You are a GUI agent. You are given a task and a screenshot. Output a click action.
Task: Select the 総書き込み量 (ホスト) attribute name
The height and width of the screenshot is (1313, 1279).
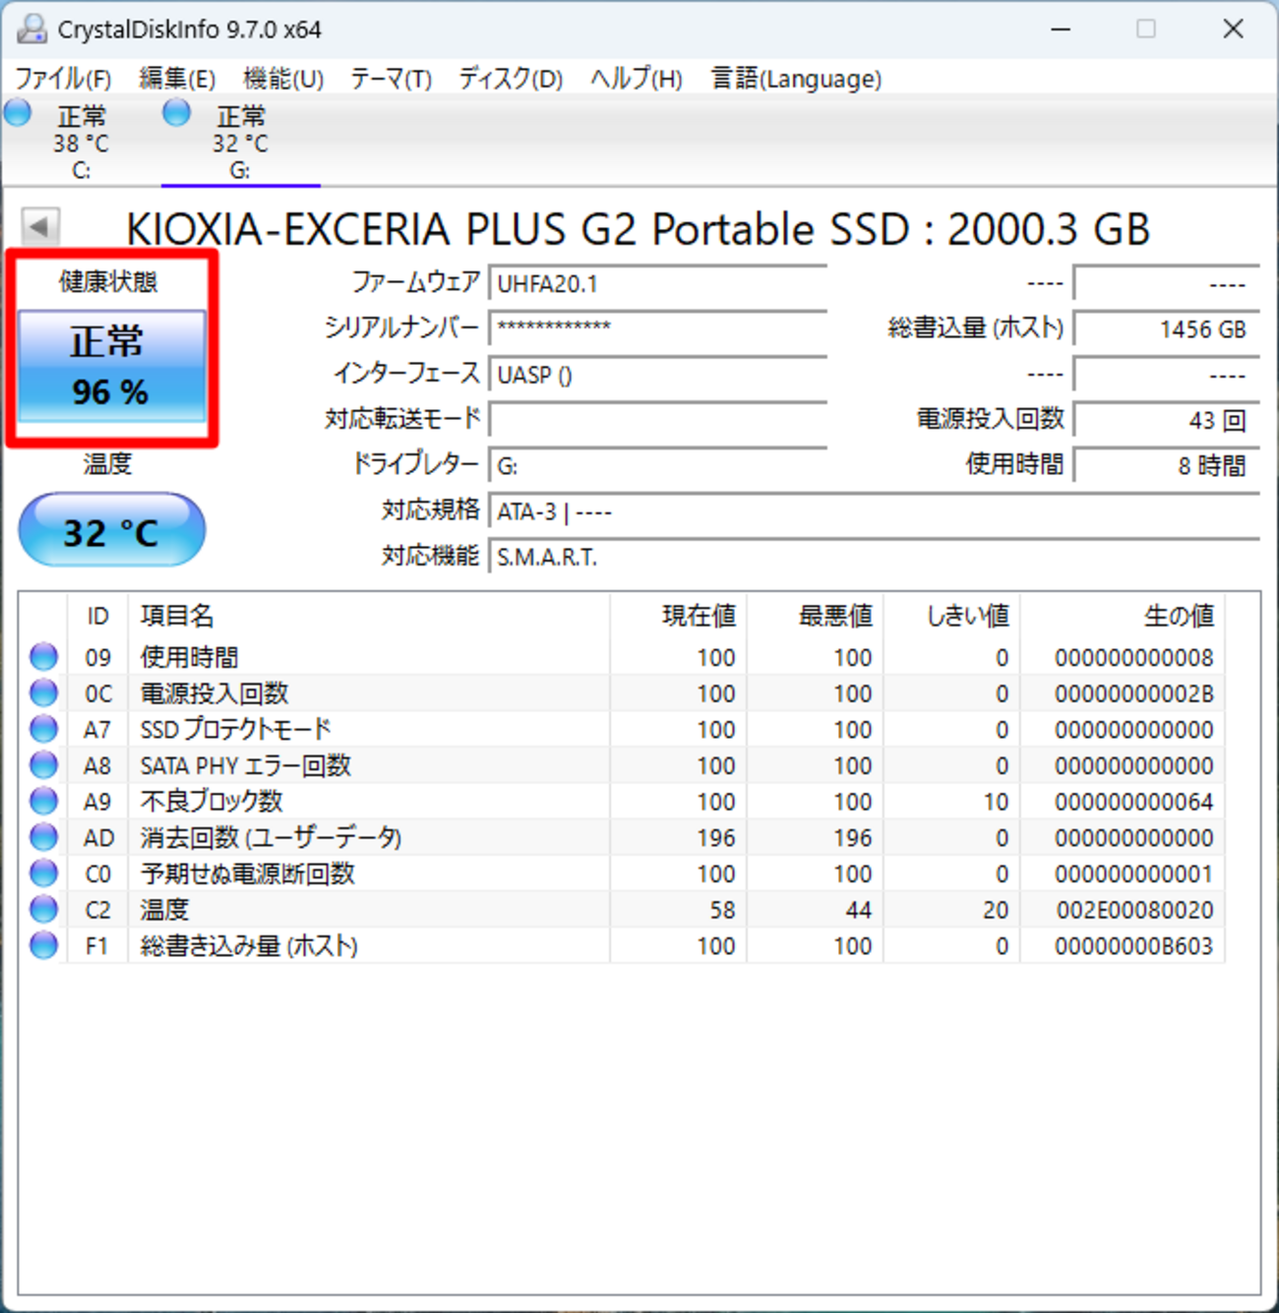pos(250,946)
